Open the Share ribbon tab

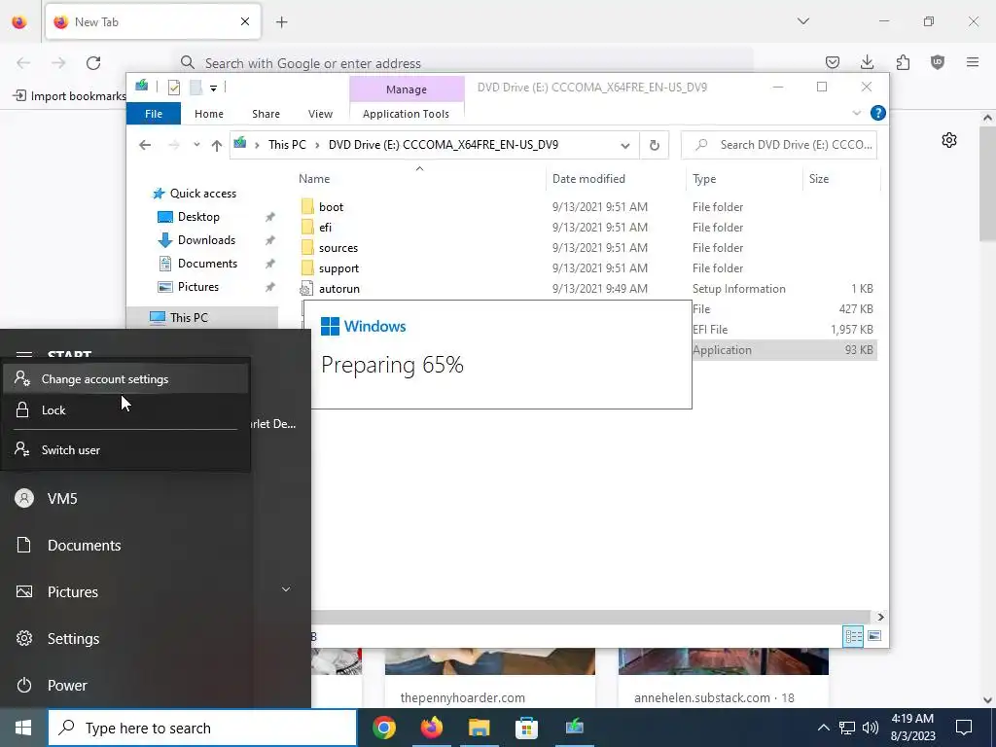(x=266, y=114)
